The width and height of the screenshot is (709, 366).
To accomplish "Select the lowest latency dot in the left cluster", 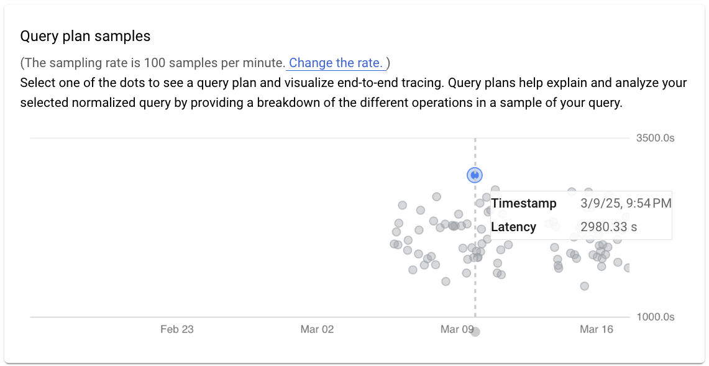I will (x=445, y=281).
